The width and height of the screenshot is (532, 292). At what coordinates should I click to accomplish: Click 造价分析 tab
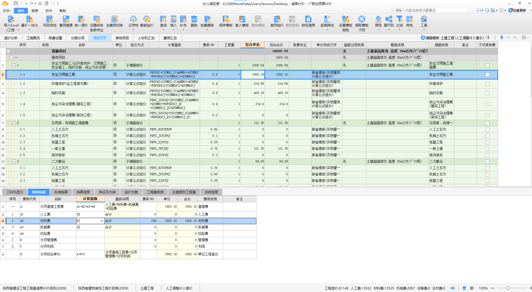click(x=11, y=38)
